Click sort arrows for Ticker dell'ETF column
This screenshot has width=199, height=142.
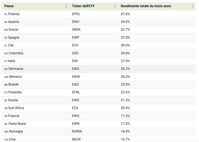point(115,6)
